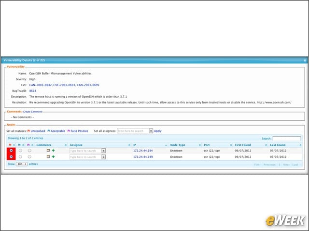This screenshot has height=231, width=309.
Task: Go to Previous page of entries
Action: pyautogui.click(x=269, y=165)
